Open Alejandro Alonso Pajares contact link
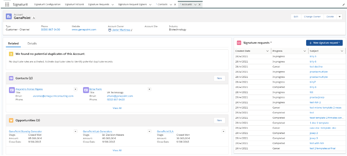Screen dimensions: 347x156 pos(29,89)
